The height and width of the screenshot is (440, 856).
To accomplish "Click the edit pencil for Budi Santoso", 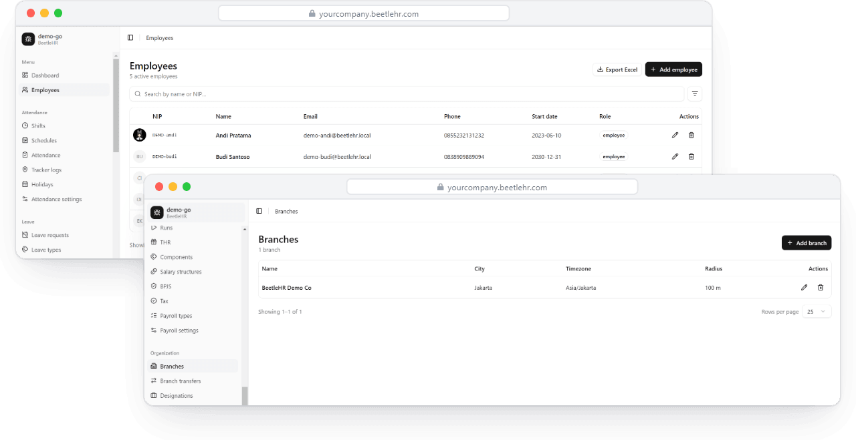I will 675,156.
